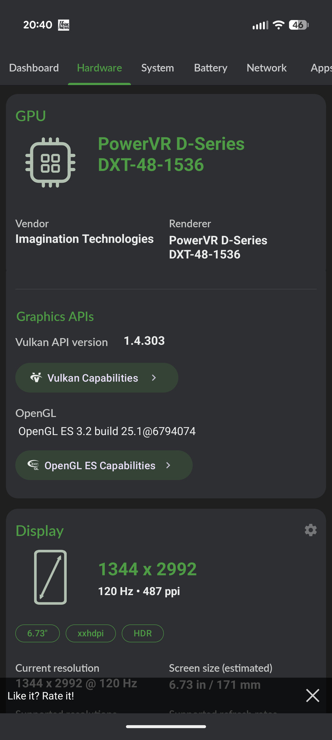Click the OpenGL logo icon
This screenshot has height=740, width=332.
coord(34,465)
